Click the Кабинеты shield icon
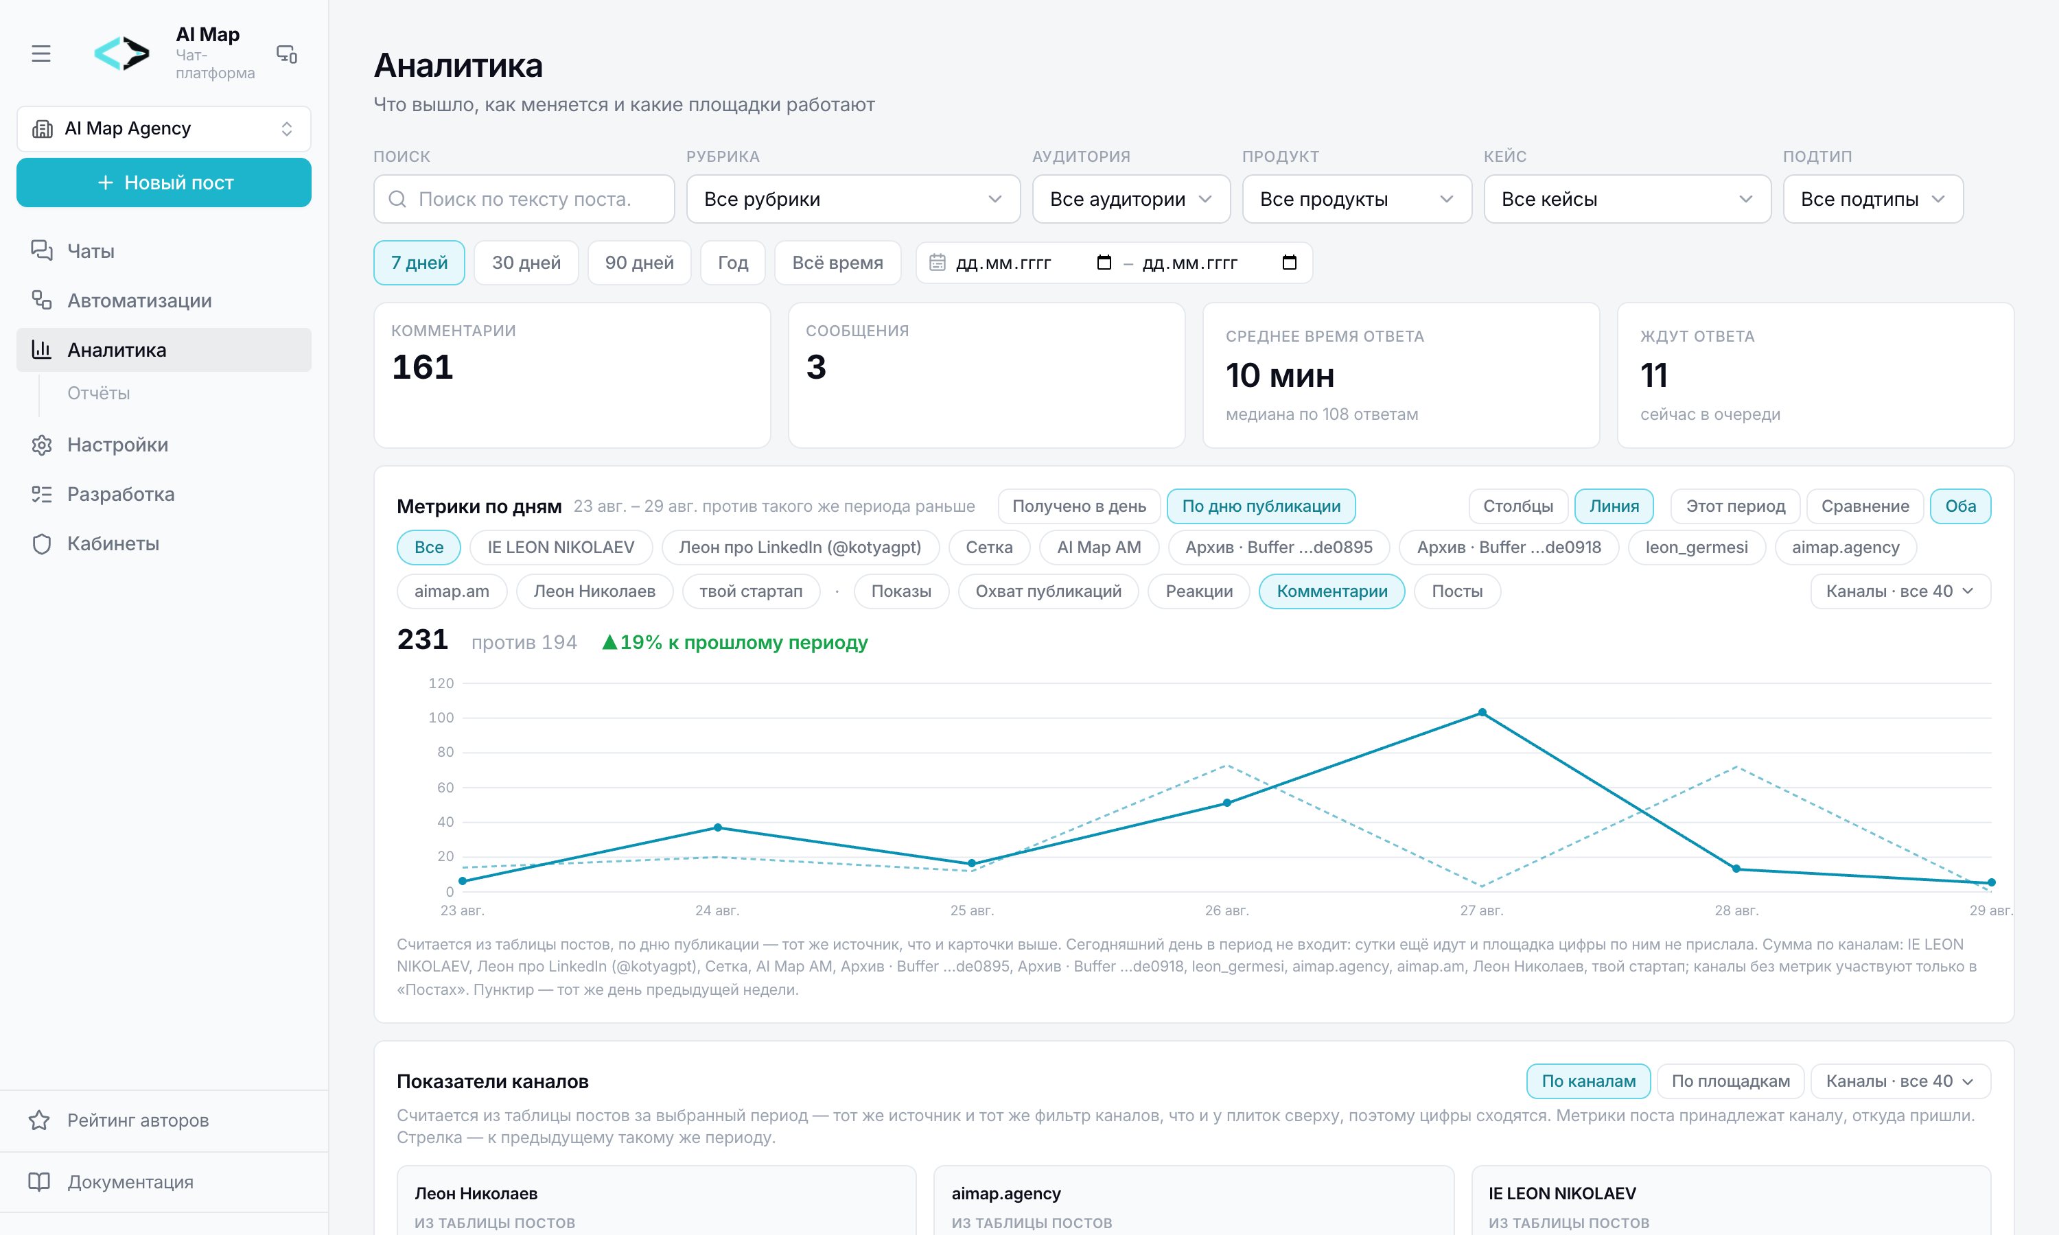This screenshot has height=1235, width=2059. (42, 543)
